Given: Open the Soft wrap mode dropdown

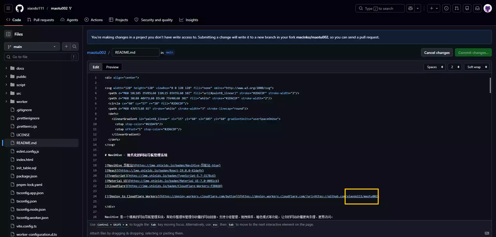Looking at the screenshot, I should click(x=477, y=67).
